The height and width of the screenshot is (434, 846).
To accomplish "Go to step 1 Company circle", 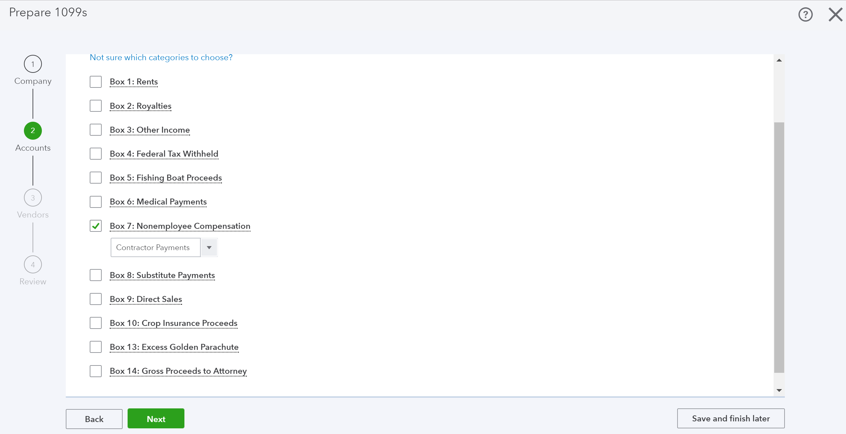I will (x=33, y=64).
